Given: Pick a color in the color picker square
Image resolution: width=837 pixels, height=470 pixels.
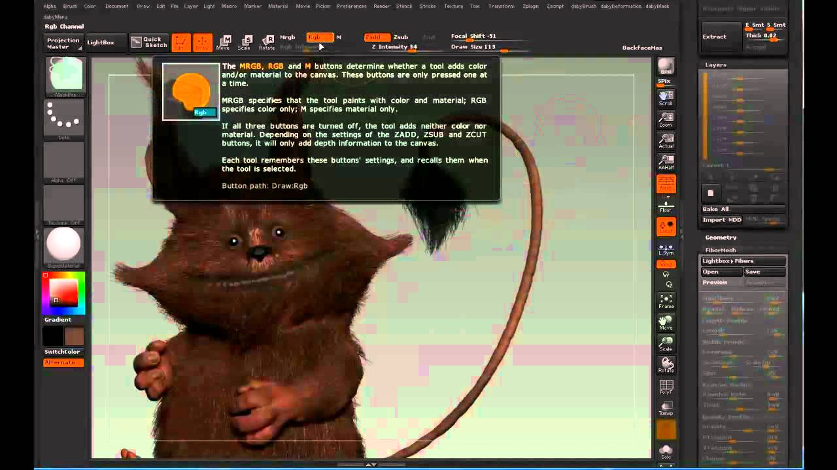Looking at the screenshot, I should (x=64, y=292).
